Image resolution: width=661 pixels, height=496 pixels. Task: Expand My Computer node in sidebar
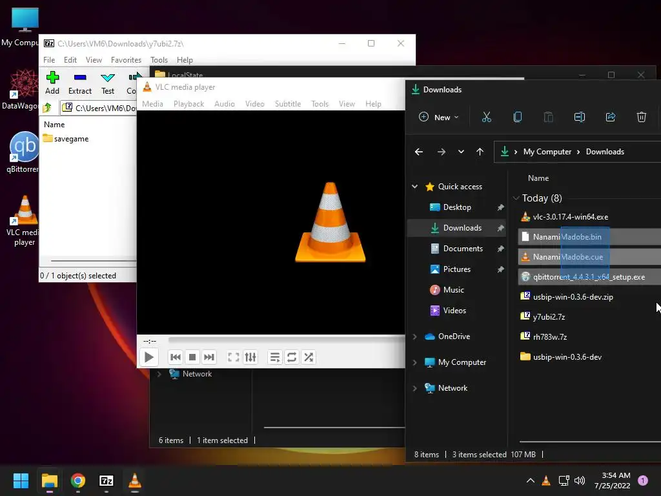point(415,362)
